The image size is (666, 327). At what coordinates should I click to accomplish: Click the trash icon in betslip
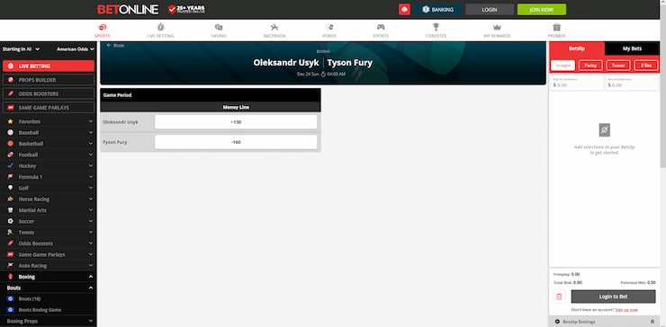[x=559, y=296]
